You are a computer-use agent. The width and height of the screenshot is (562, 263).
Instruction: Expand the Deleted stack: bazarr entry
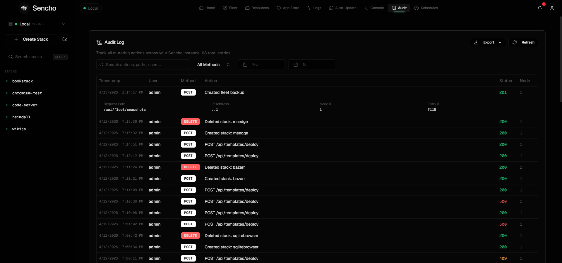pos(317,167)
